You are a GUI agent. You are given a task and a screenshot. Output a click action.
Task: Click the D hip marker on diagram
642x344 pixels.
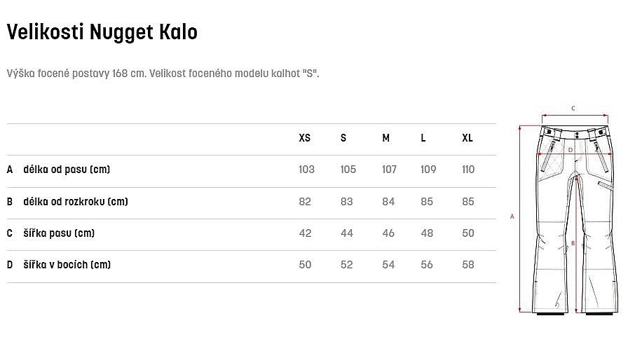pyautogui.click(x=571, y=151)
